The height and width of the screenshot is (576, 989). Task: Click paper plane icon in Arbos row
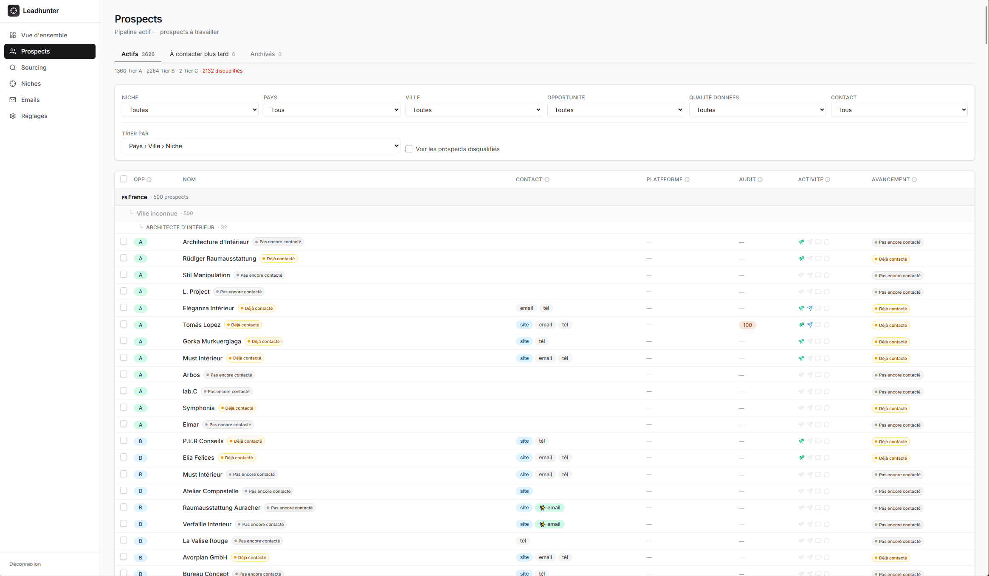(810, 375)
